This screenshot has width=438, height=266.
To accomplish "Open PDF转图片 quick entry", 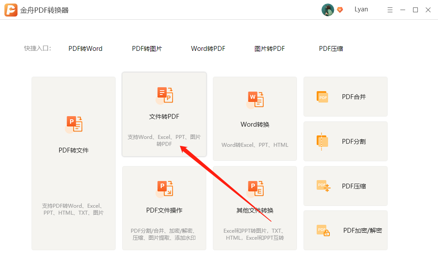I will tap(147, 49).
